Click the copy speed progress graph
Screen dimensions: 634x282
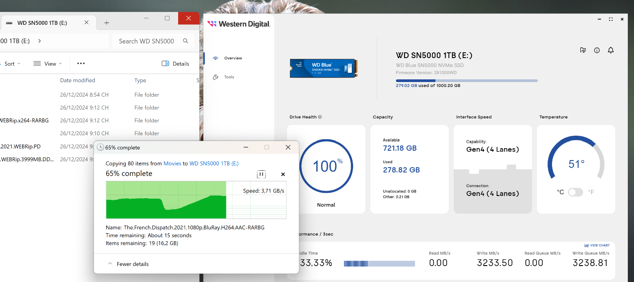[x=196, y=200]
